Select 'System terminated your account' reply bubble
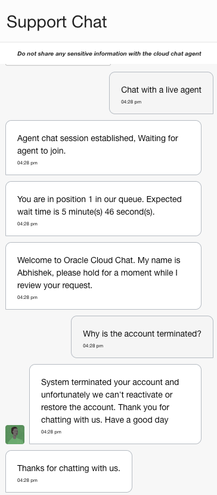This screenshot has height=495, width=217. click(115, 404)
